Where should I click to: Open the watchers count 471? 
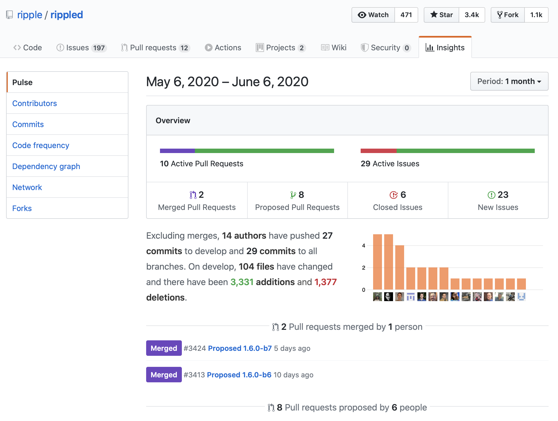(x=406, y=15)
